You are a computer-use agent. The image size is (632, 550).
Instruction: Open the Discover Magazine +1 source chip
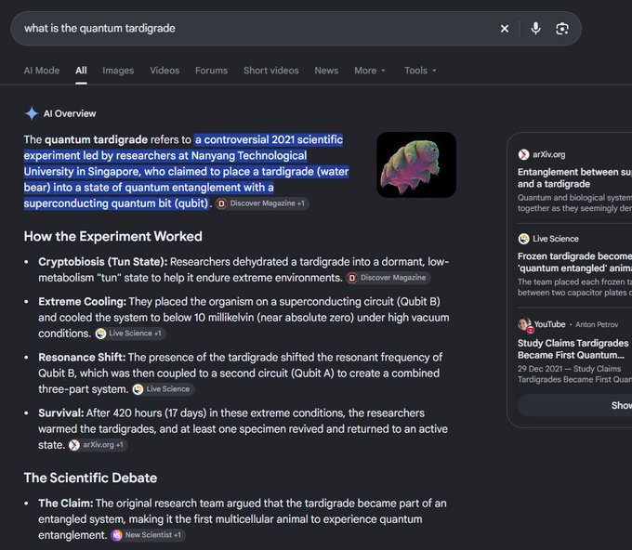pos(262,203)
